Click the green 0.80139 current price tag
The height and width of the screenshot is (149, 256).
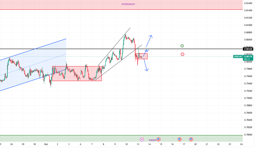pyautogui.click(x=248, y=57)
